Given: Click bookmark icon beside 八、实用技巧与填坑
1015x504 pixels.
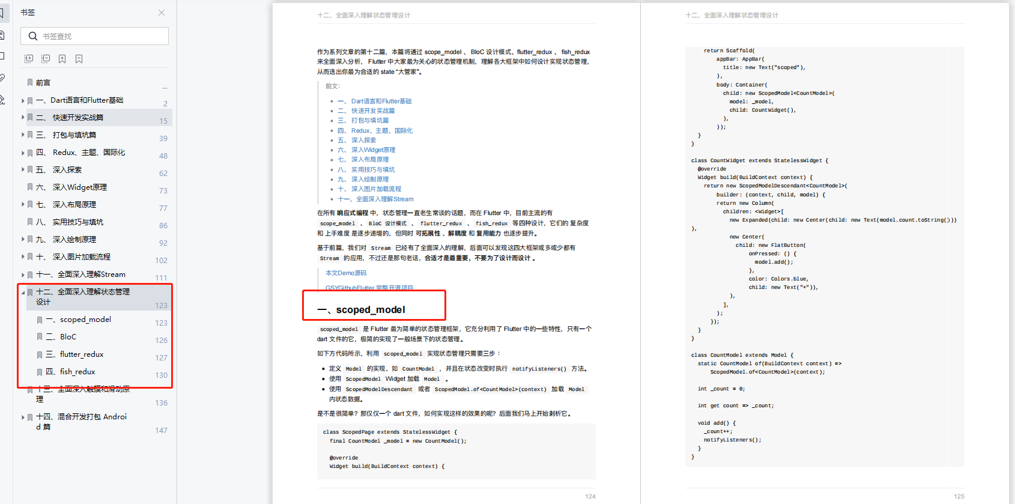Looking at the screenshot, I should pos(30,222).
